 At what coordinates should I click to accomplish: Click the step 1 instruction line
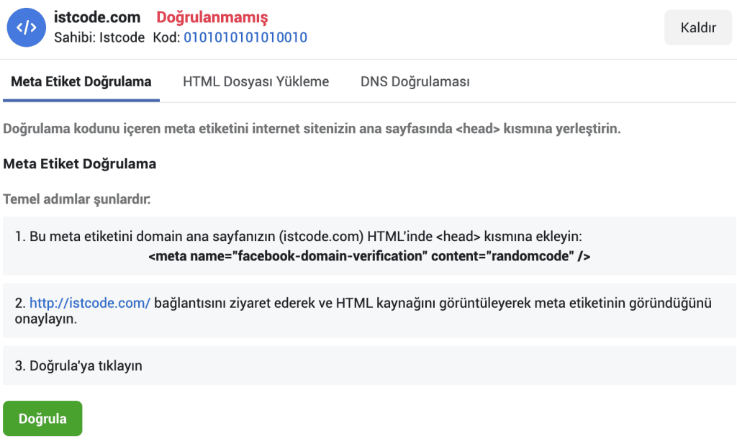(303, 236)
